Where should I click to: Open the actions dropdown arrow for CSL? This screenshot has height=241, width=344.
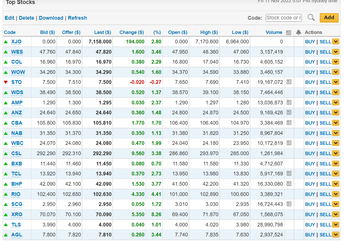point(336,153)
